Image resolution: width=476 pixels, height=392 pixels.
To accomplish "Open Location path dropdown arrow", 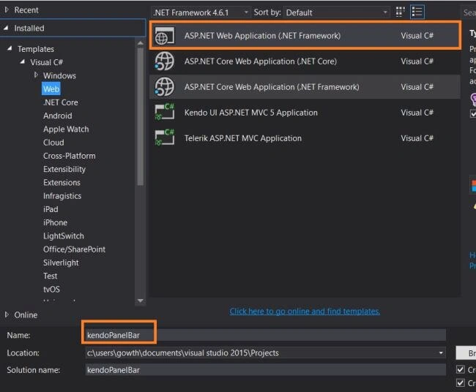I will pos(441,353).
